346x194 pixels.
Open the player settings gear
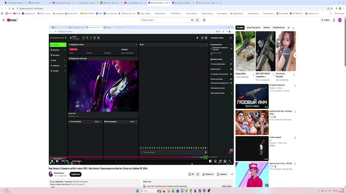[x=220, y=161]
